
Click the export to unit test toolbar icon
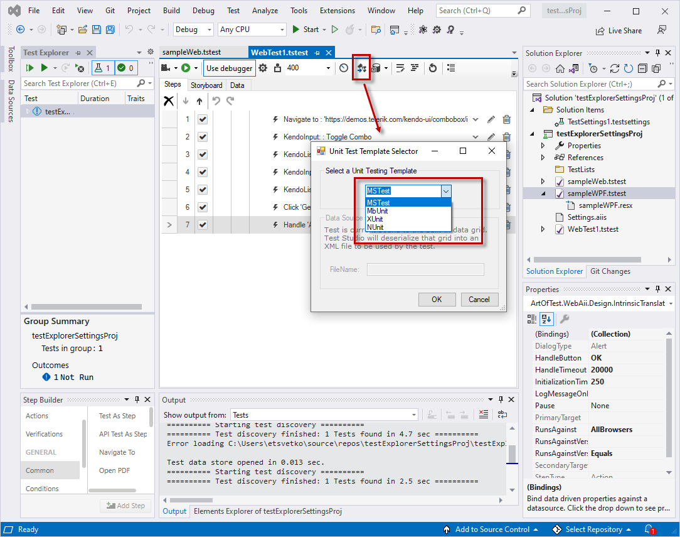(x=361, y=68)
